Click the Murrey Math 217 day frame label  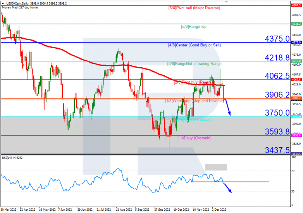[20, 7]
